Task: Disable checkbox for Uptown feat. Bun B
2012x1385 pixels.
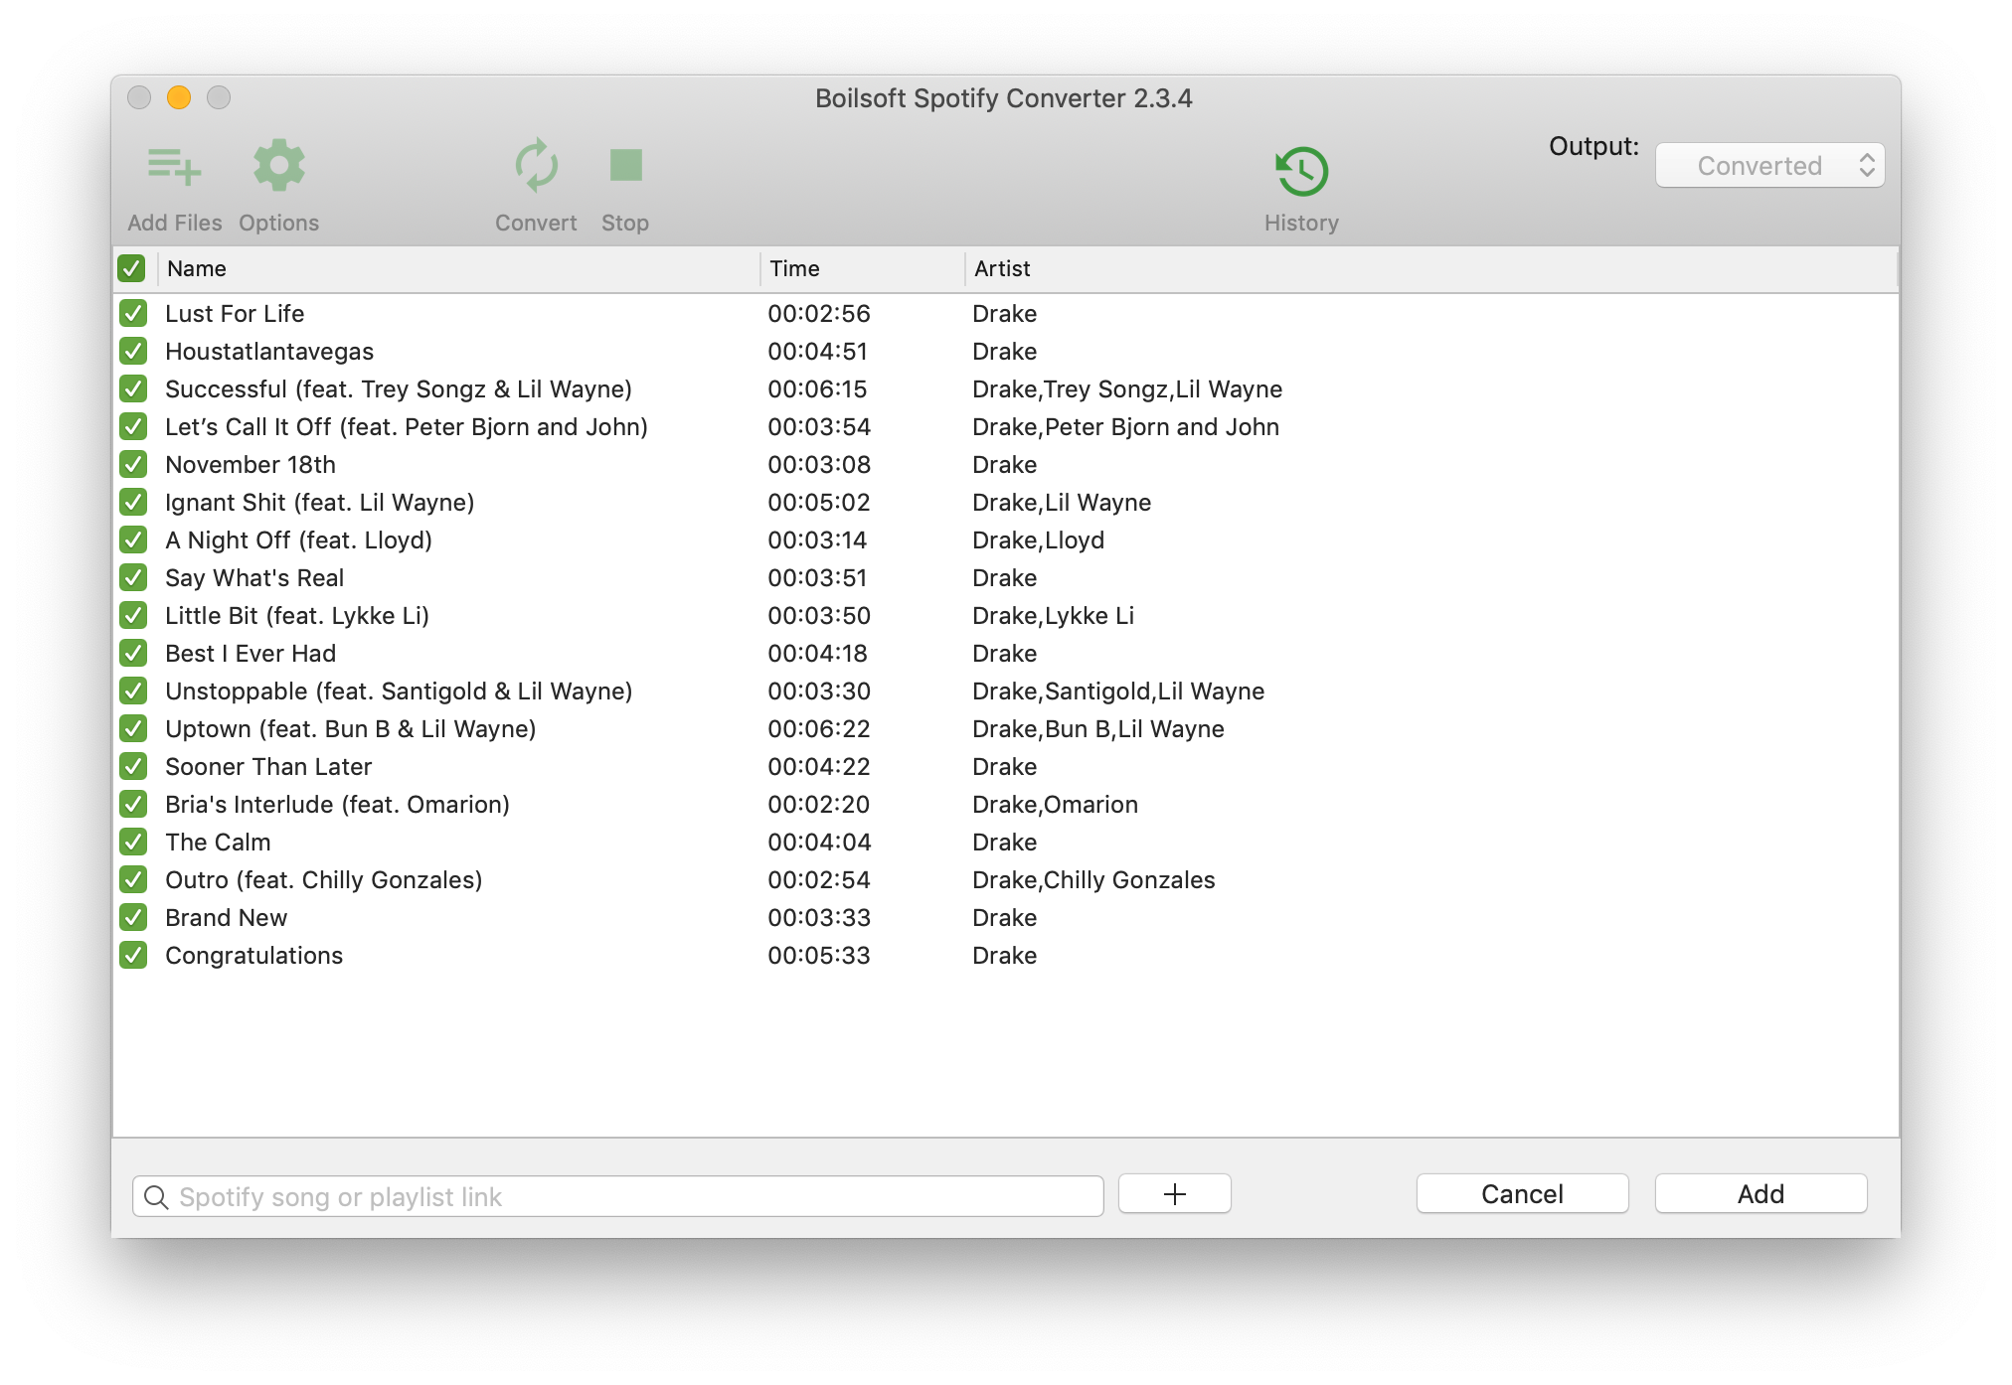Action: click(x=133, y=727)
